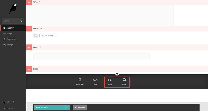This screenshot has height=111, width=208.
Task: Insert an HTML block
Action: [124, 81]
